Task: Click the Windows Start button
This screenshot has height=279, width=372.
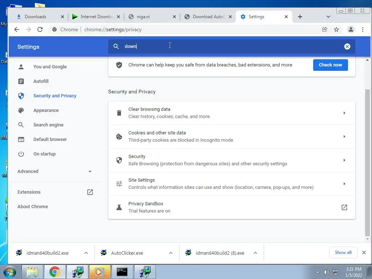Action: [9, 272]
